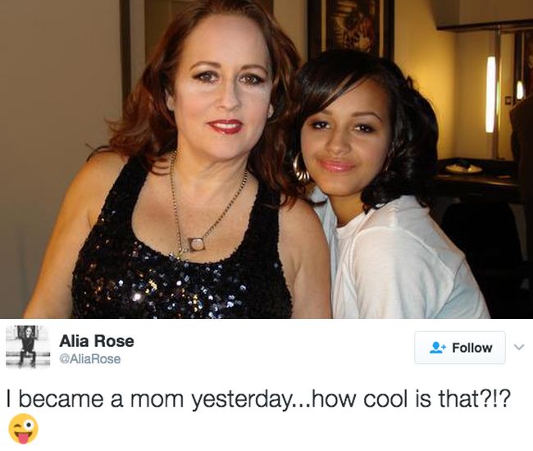Click the square pendant necklace in photo

[x=195, y=244]
